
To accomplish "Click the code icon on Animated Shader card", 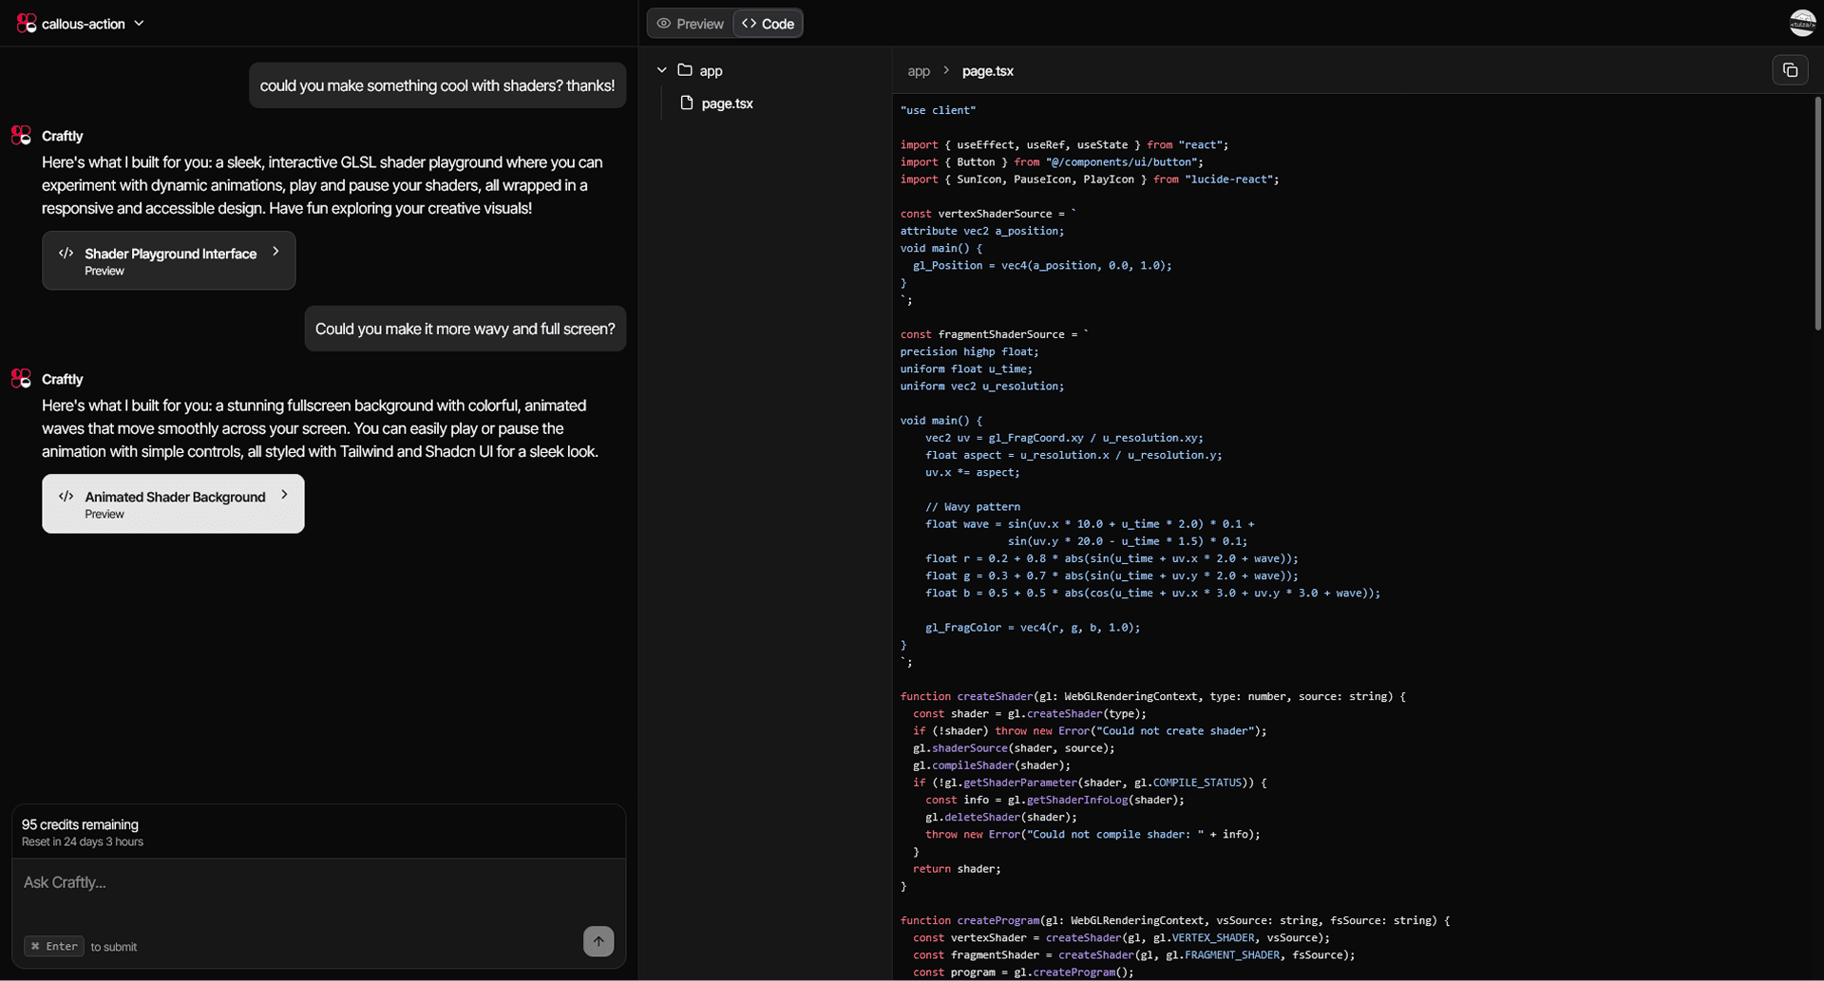I will tap(66, 497).
